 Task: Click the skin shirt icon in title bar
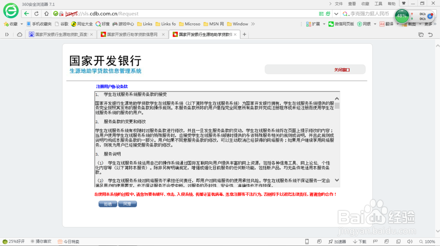click(404, 4)
